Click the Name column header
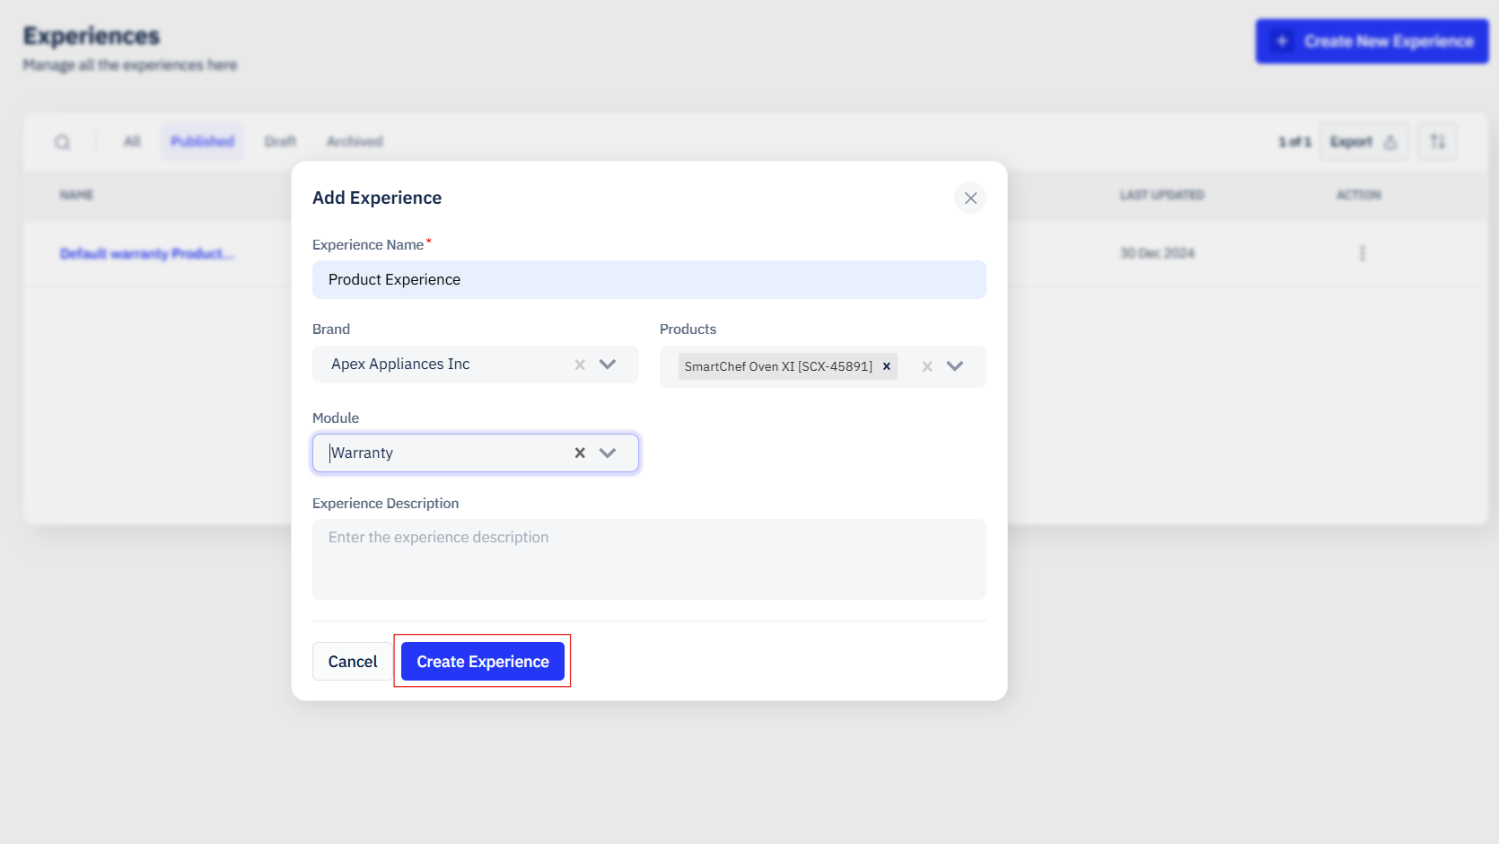This screenshot has height=844, width=1499. (x=76, y=195)
